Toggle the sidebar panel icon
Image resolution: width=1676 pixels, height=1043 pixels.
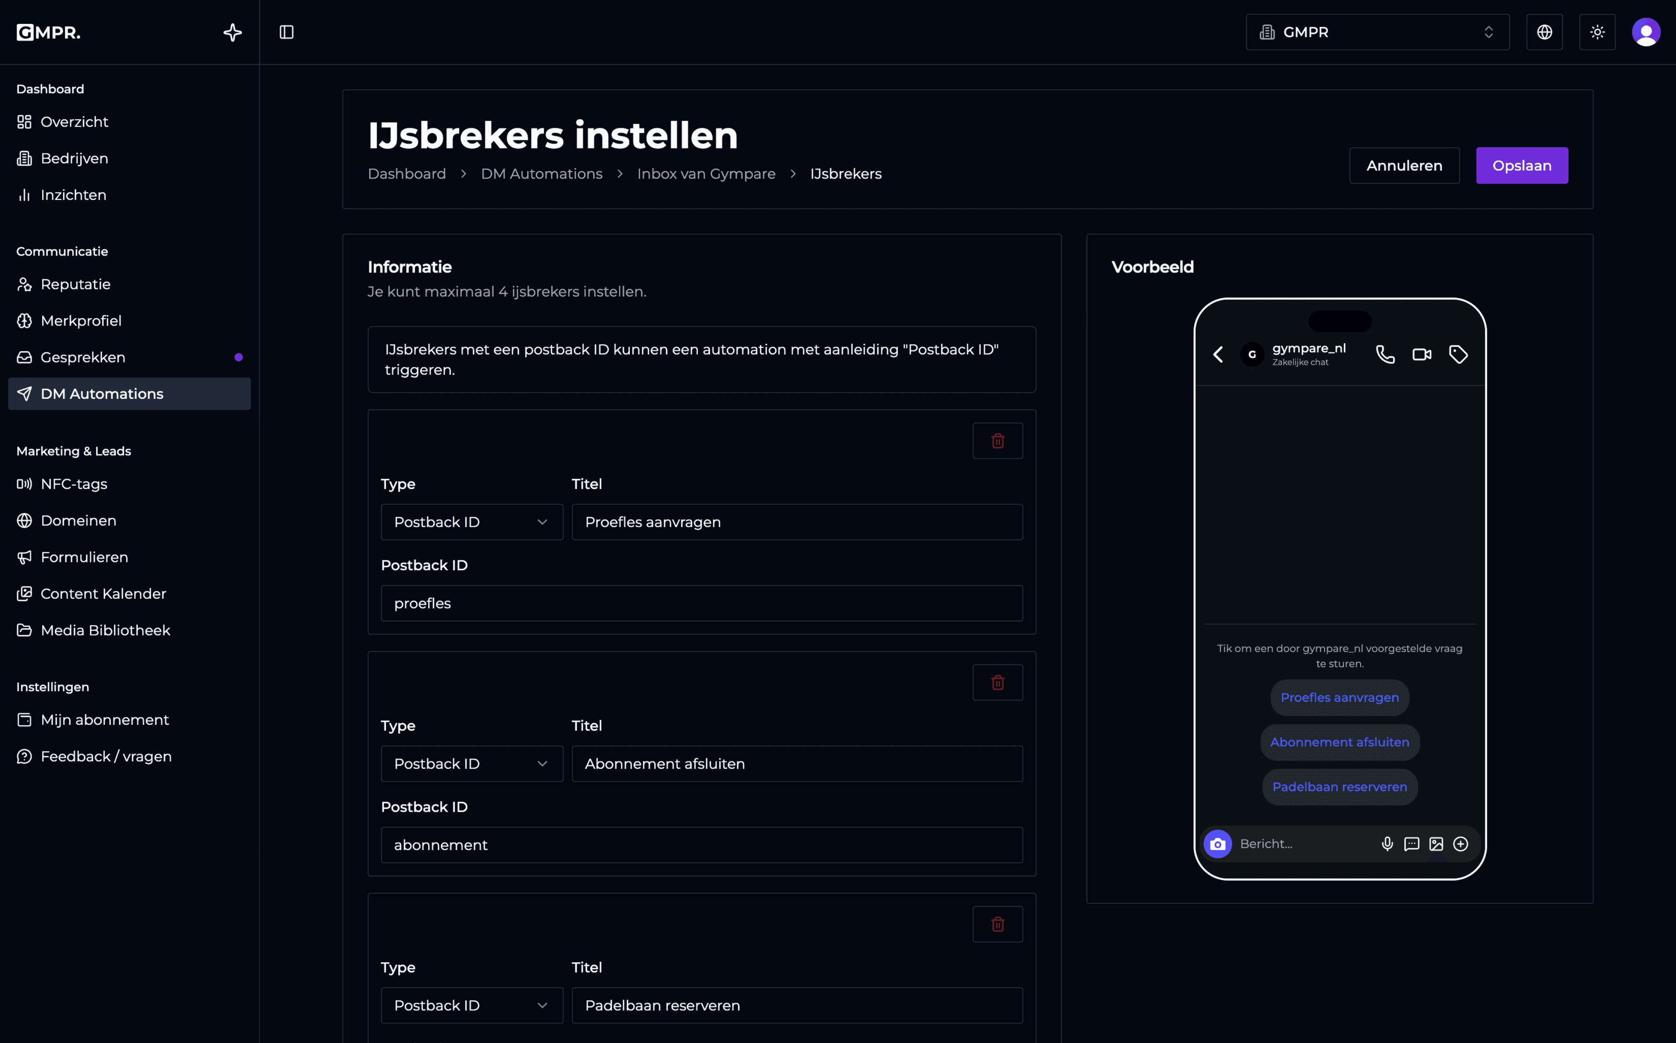click(x=286, y=32)
